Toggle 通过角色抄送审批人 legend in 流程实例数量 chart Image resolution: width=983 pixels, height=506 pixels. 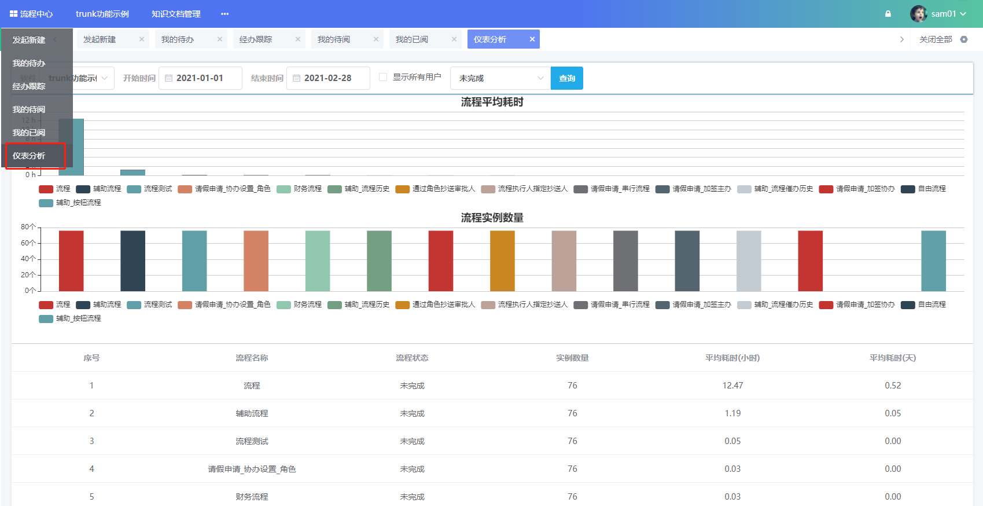tap(435, 305)
